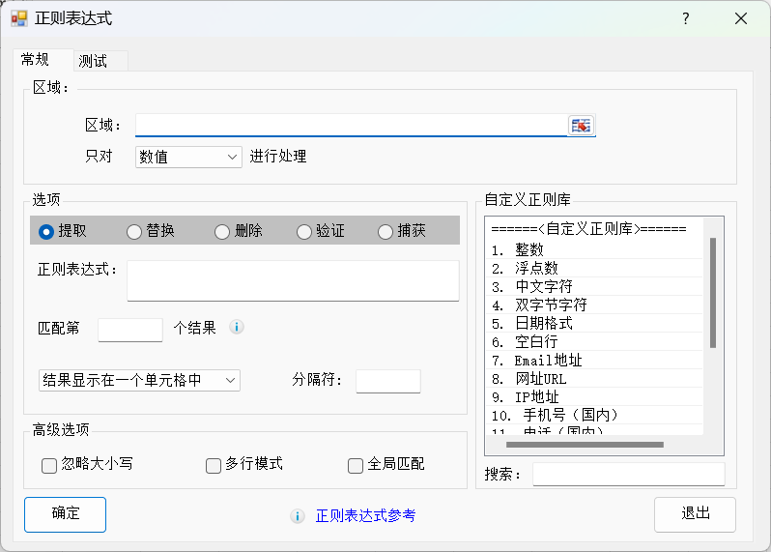Check the 全局匹配 option
The image size is (771, 552).
point(356,465)
